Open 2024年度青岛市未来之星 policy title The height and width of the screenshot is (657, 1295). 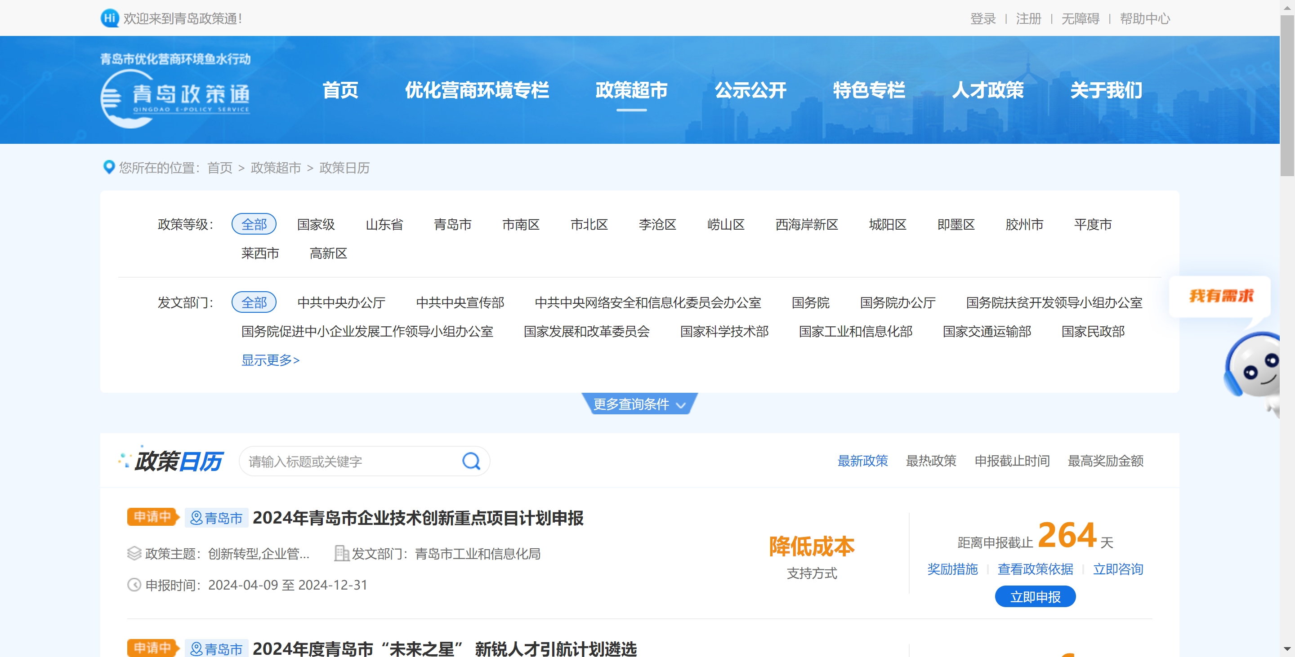pyautogui.click(x=444, y=648)
